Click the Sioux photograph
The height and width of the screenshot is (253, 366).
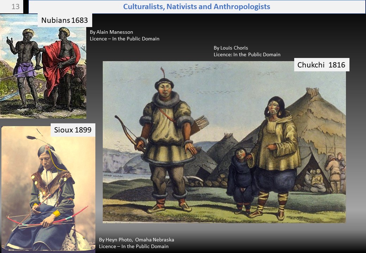(48, 189)
